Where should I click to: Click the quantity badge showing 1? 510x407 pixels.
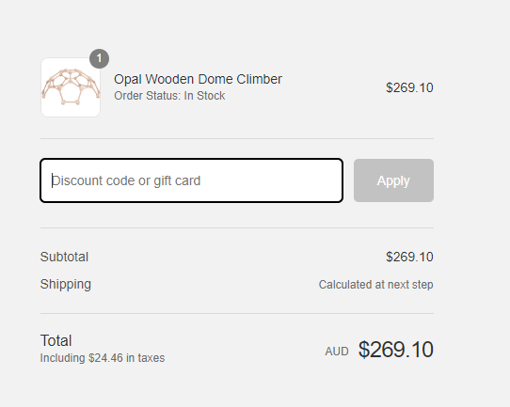click(x=99, y=58)
